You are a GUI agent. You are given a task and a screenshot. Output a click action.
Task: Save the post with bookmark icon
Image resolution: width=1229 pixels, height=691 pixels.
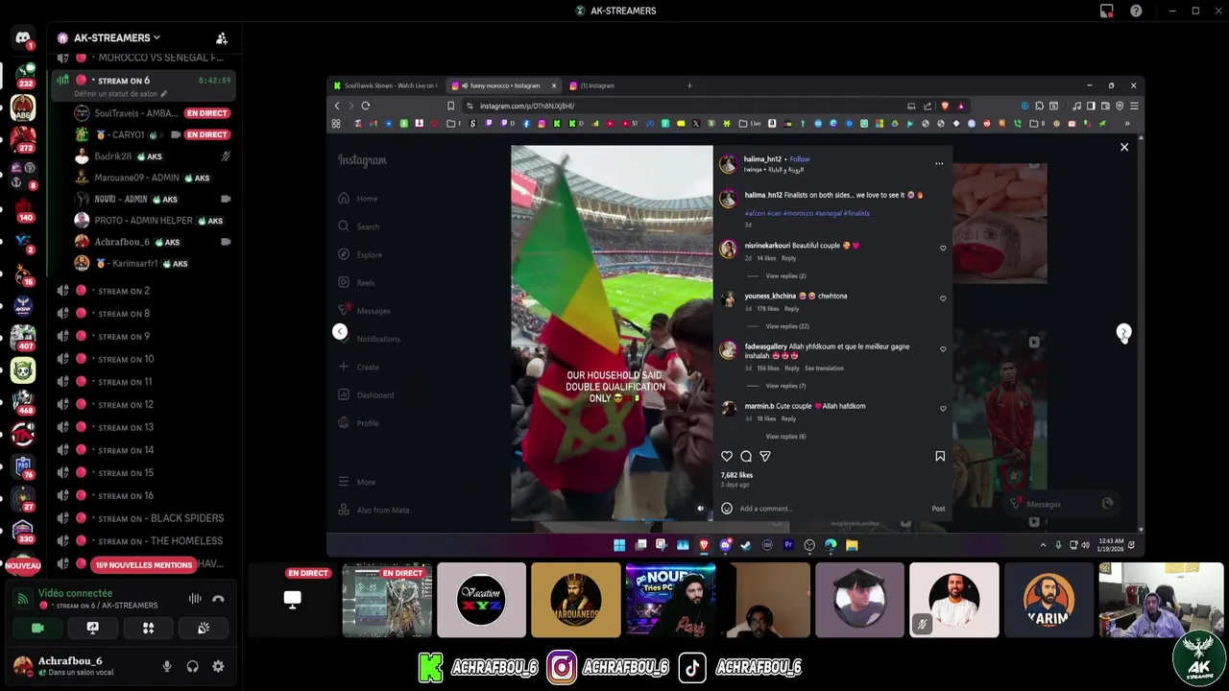pos(940,456)
